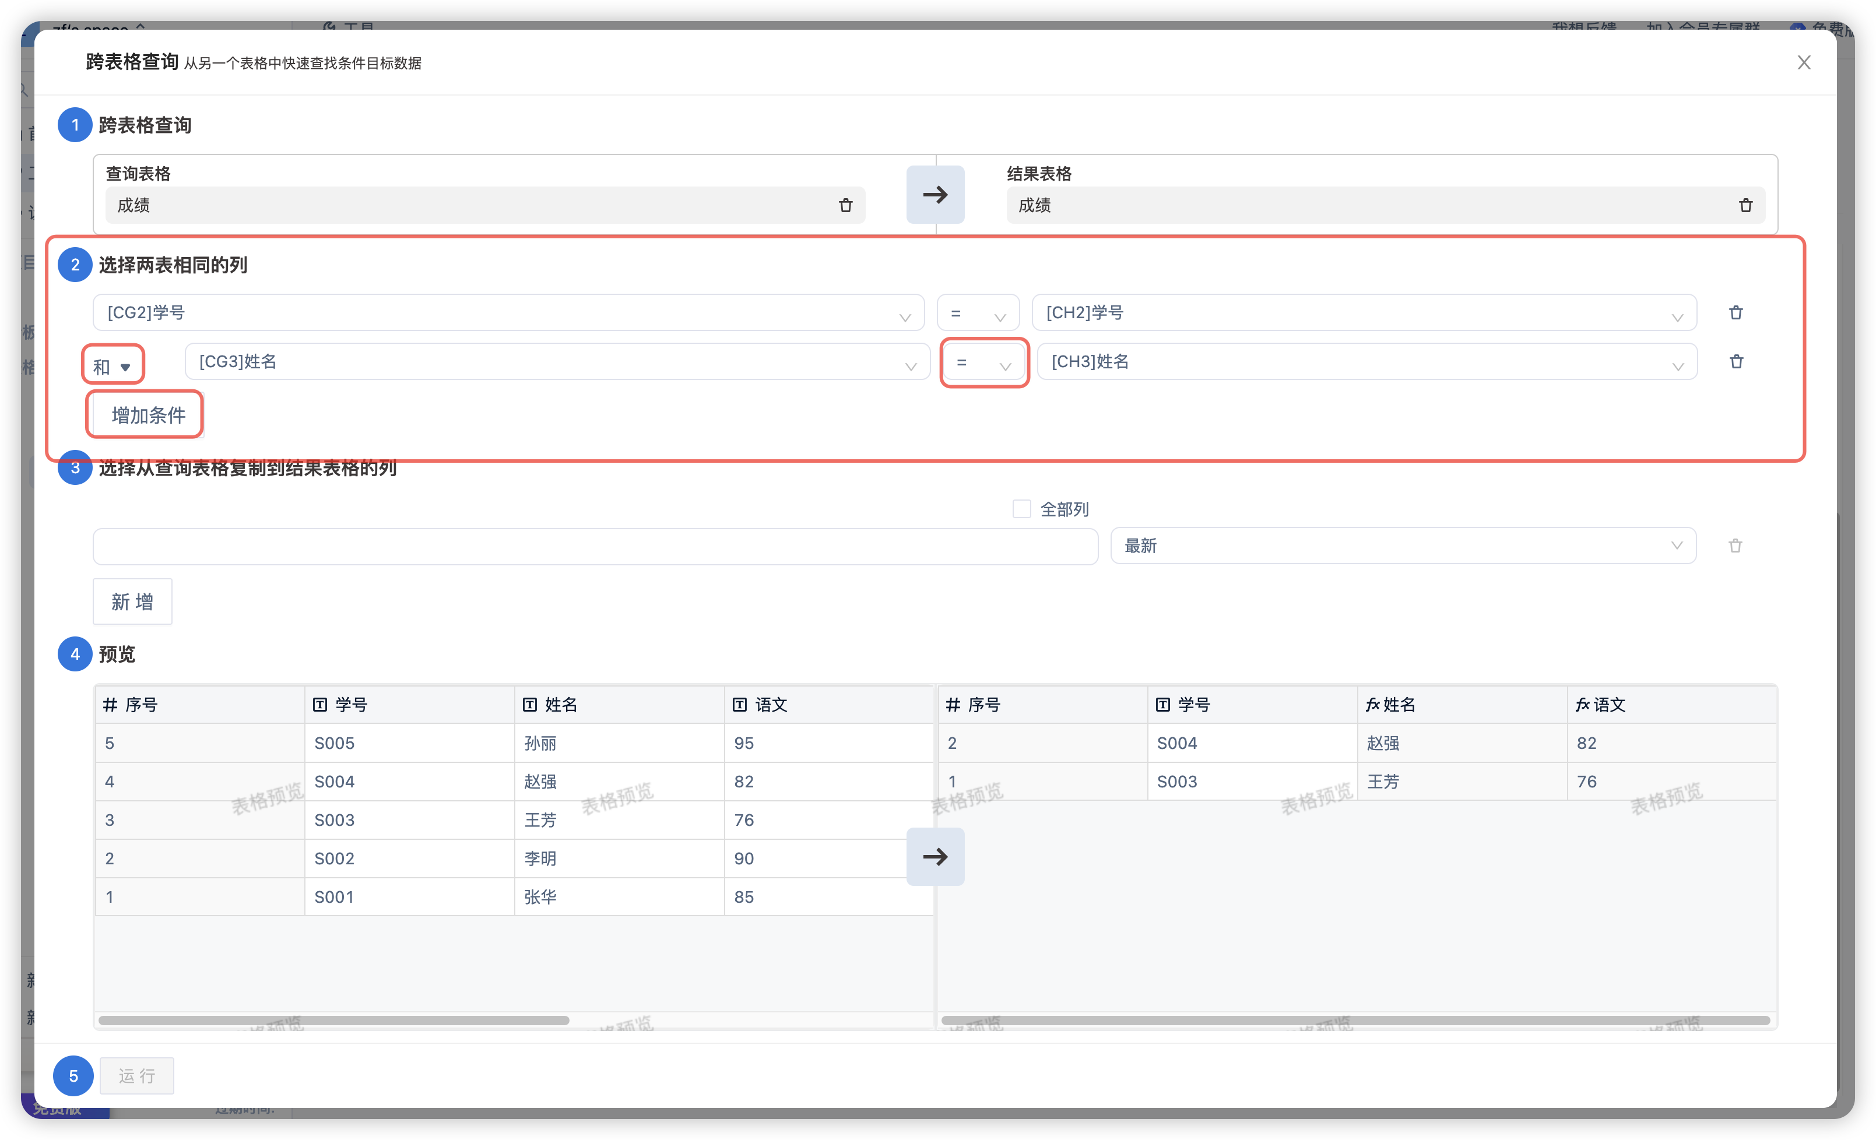The height and width of the screenshot is (1140, 1876).
Task: Select cell 赵强 in right preview table
Action: (x=1463, y=744)
